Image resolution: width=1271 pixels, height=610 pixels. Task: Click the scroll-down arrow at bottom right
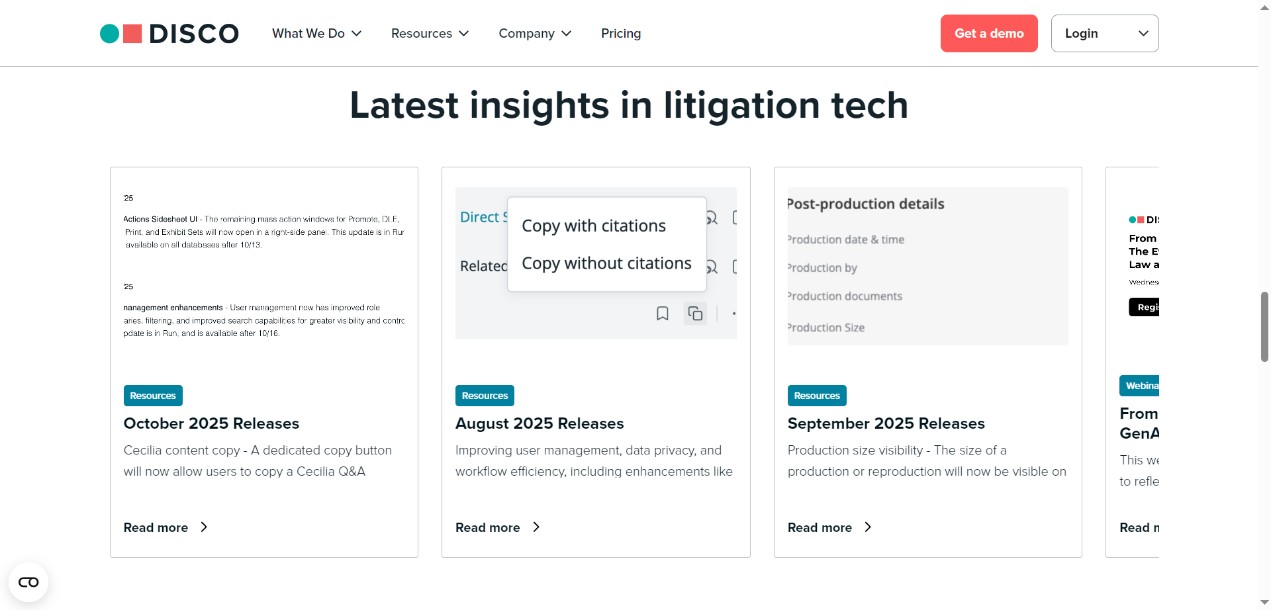pos(1263,603)
